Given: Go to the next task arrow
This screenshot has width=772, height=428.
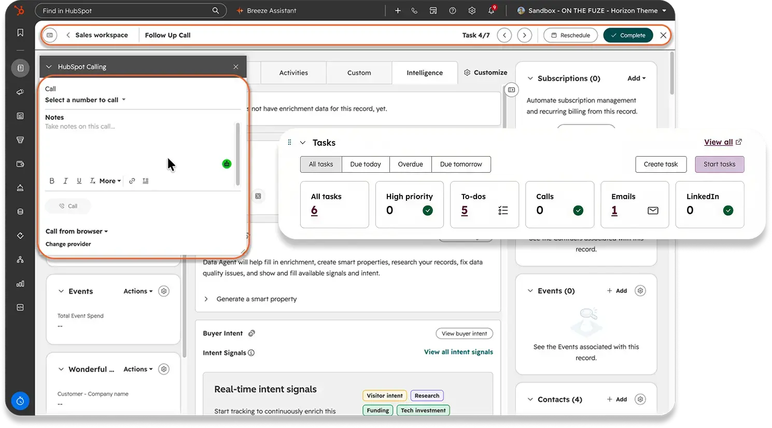Looking at the screenshot, I should click(525, 35).
